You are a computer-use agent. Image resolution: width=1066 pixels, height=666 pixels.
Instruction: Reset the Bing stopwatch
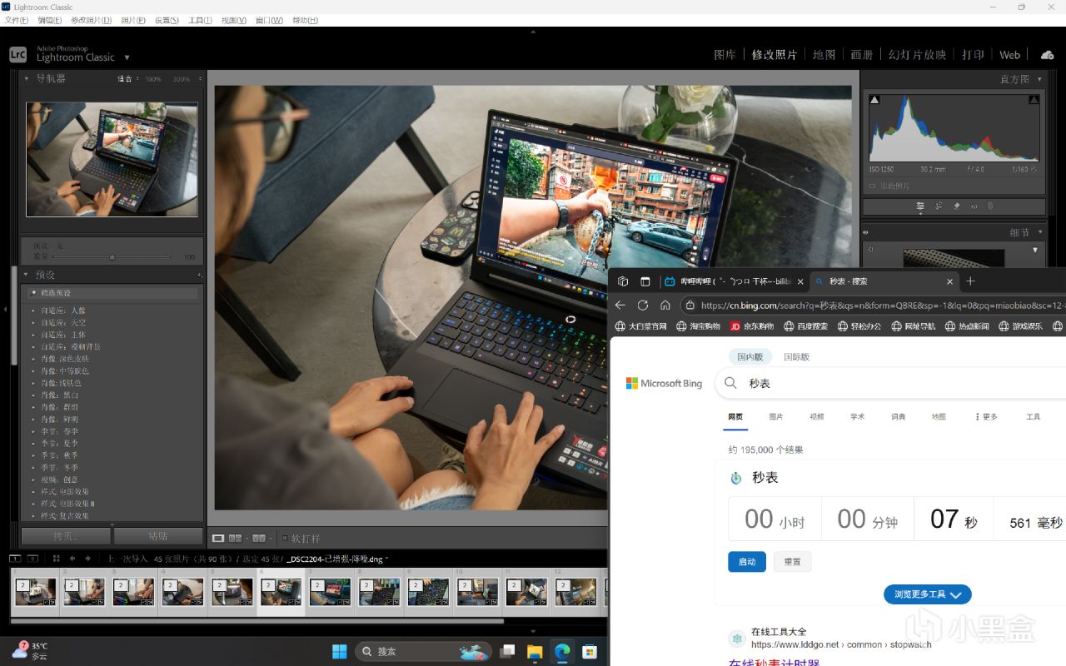(x=792, y=561)
